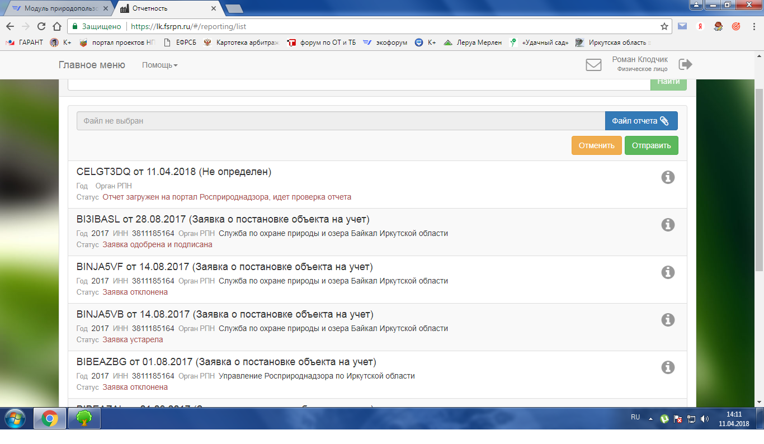Open Главное меню in the navbar
Viewport: 764px width, 444px height.
[x=92, y=65]
